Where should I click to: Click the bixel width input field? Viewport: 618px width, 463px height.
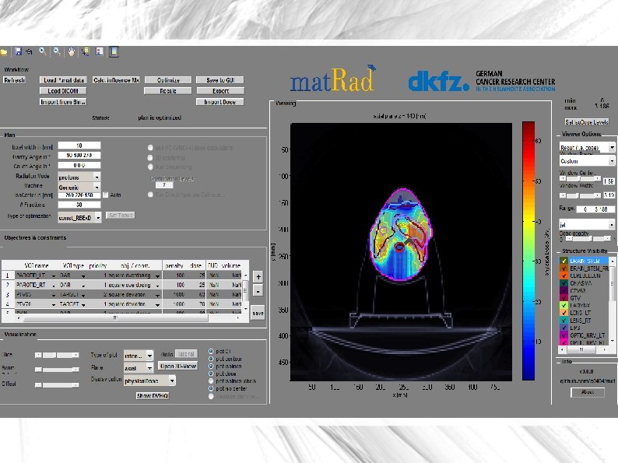pyautogui.click(x=79, y=146)
